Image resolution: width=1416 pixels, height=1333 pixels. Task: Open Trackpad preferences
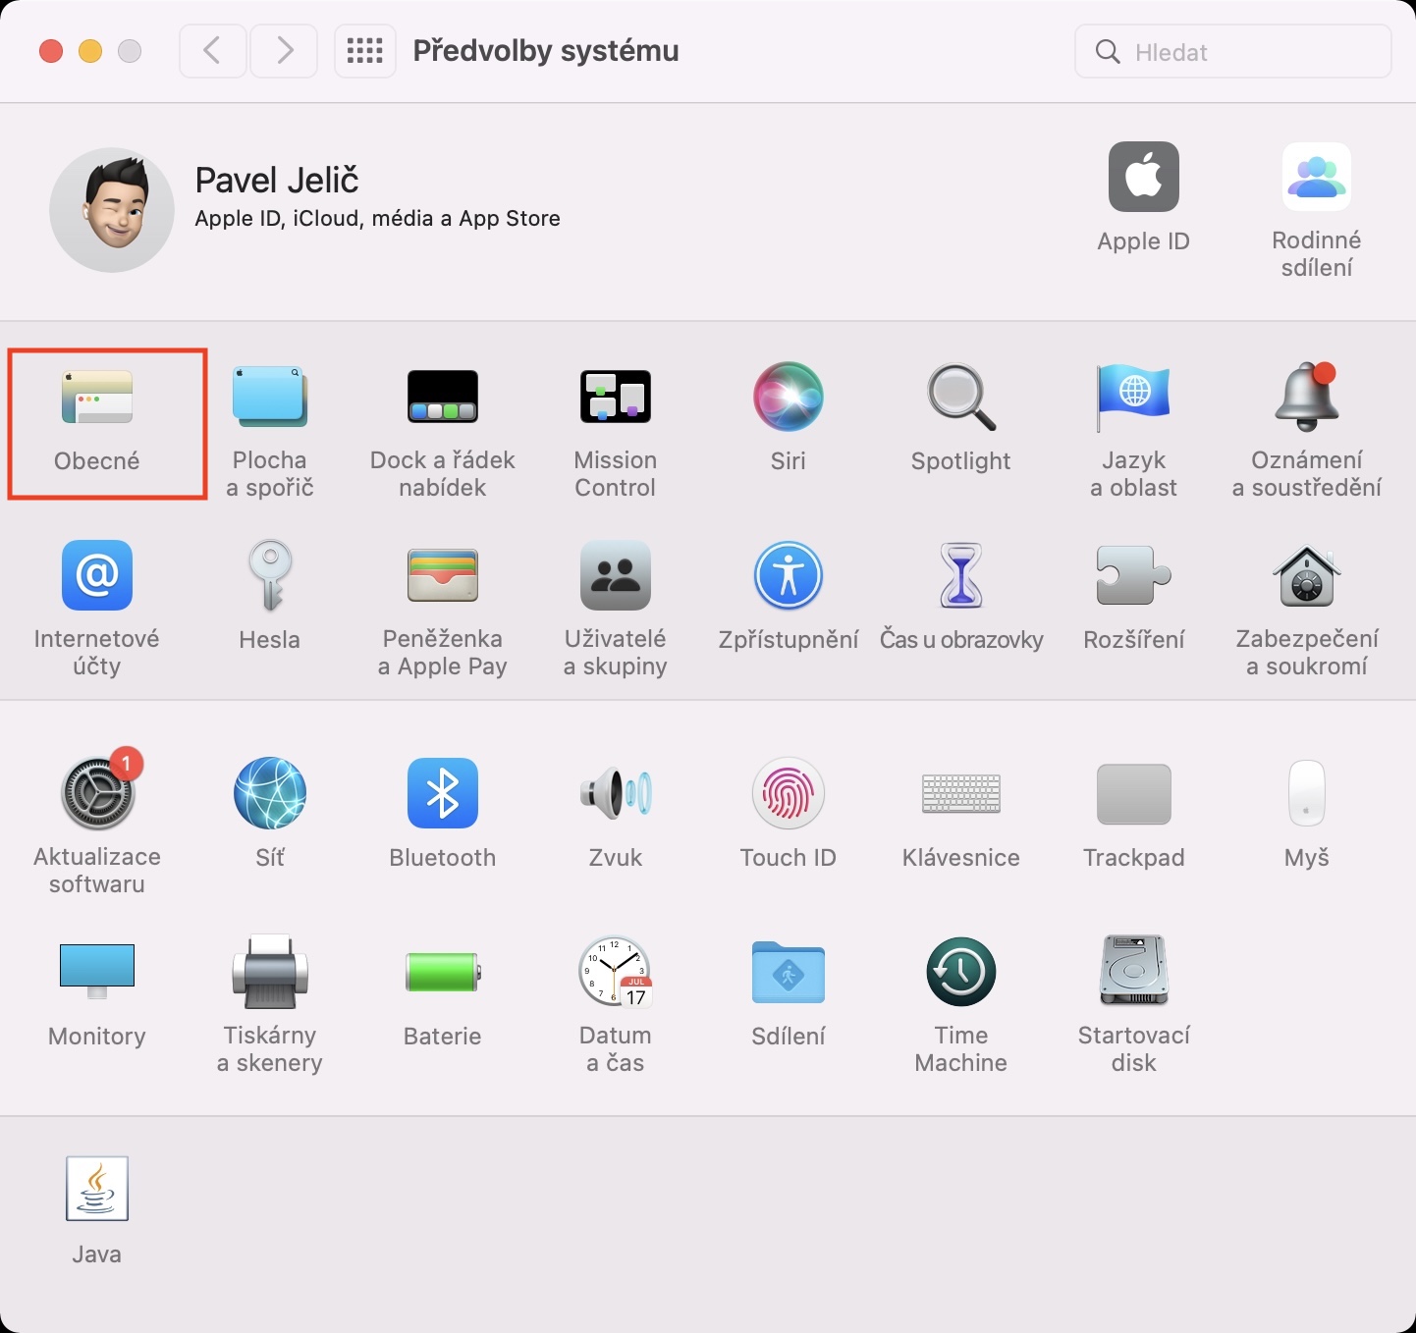tap(1134, 793)
